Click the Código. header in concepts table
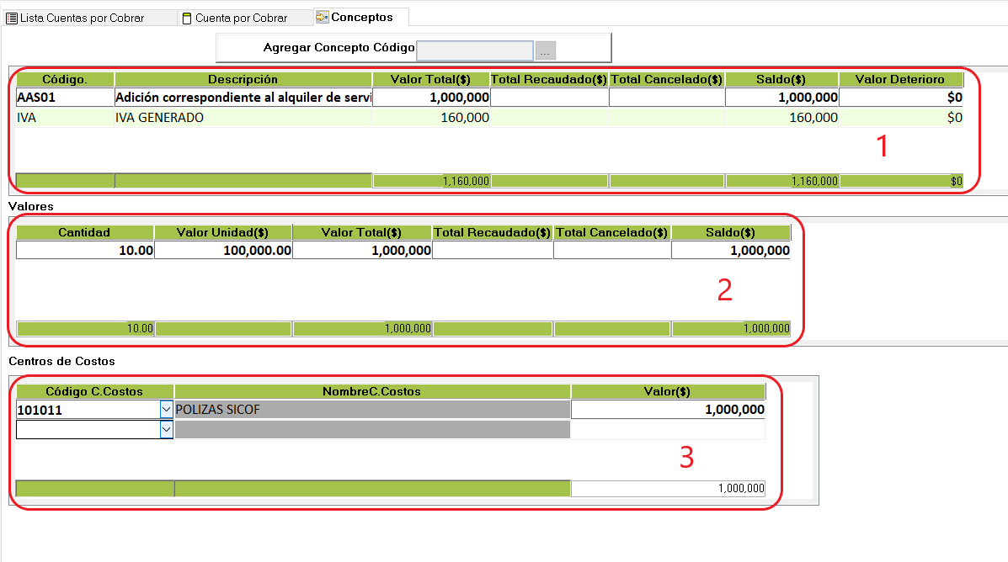This screenshot has width=1008, height=562. pyautogui.click(x=64, y=79)
